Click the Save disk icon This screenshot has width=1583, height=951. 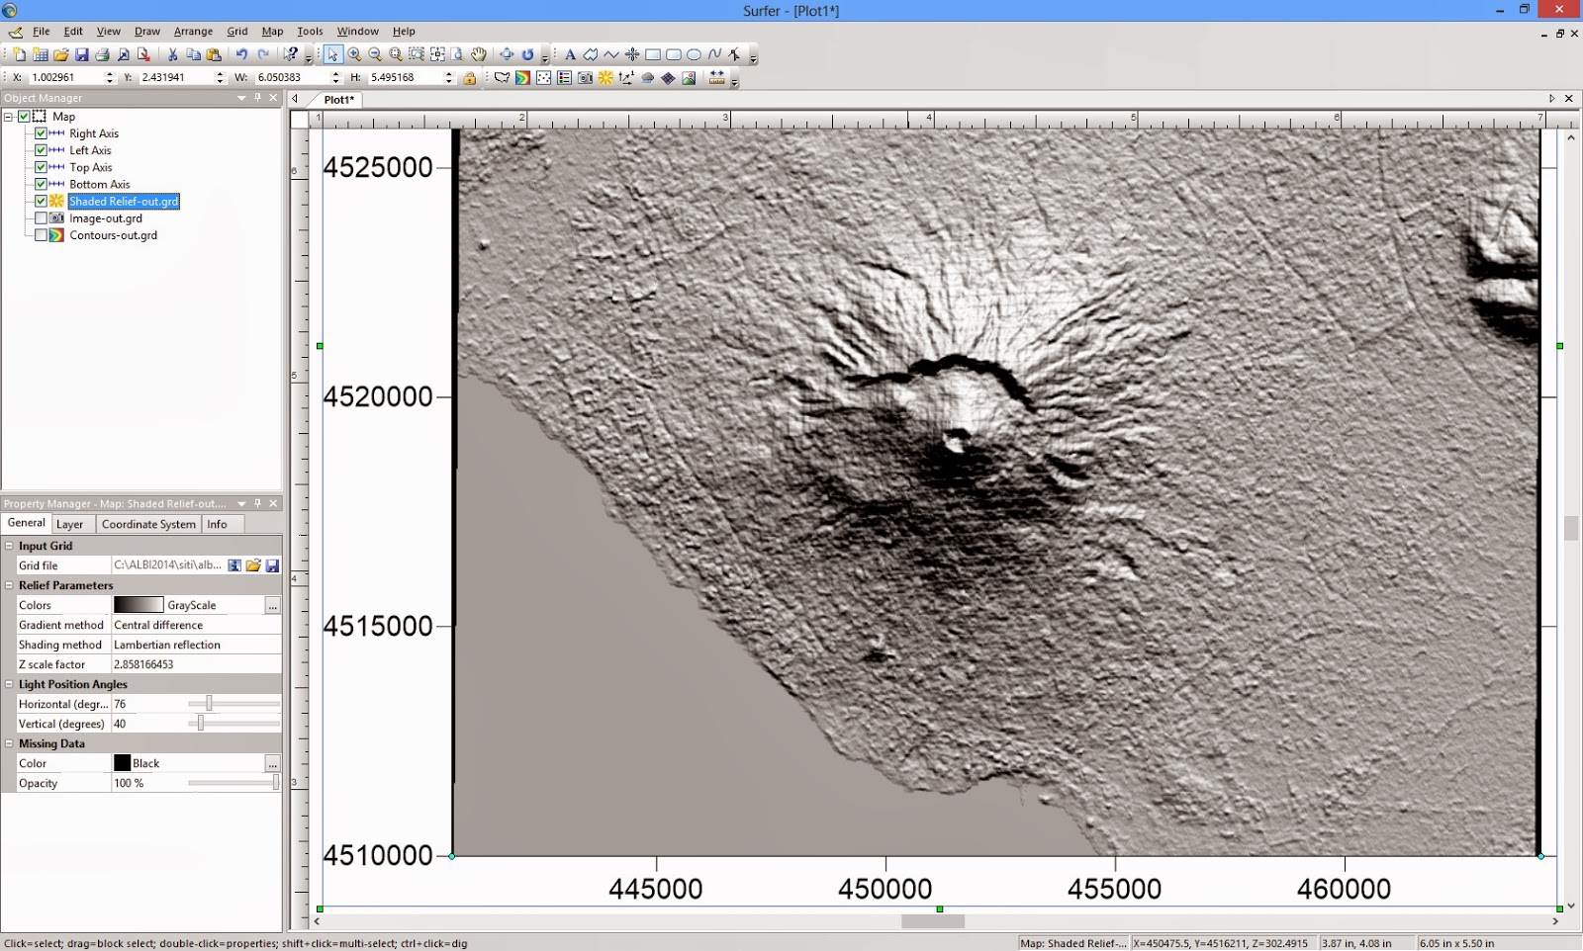[x=82, y=54]
